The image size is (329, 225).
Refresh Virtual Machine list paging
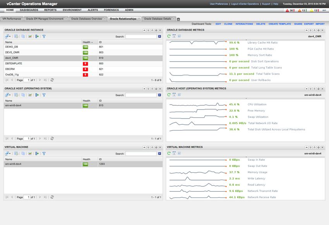[x=52, y=197]
